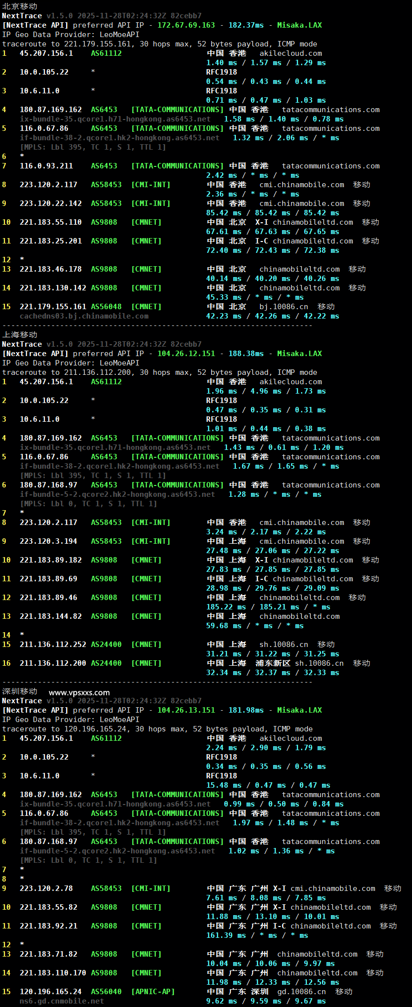
Task: Select latency value 59.68 ms
Action: click(224, 626)
